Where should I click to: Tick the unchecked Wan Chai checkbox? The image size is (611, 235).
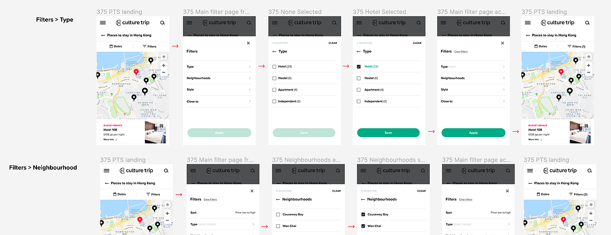tap(278, 226)
